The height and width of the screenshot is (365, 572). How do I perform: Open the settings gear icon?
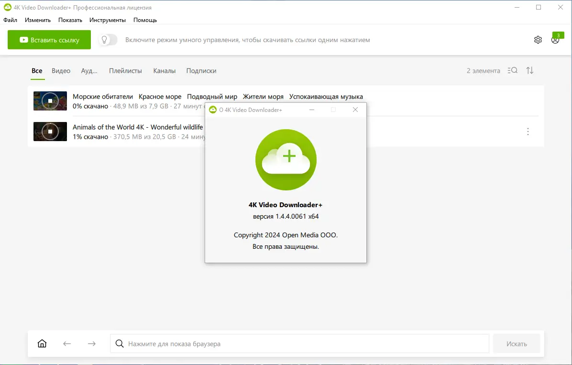[x=538, y=40]
